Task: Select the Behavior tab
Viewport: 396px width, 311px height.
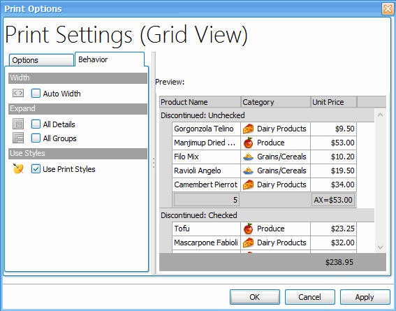Action: click(110, 59)
